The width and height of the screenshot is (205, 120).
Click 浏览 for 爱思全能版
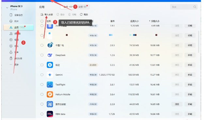coord(177,104)
